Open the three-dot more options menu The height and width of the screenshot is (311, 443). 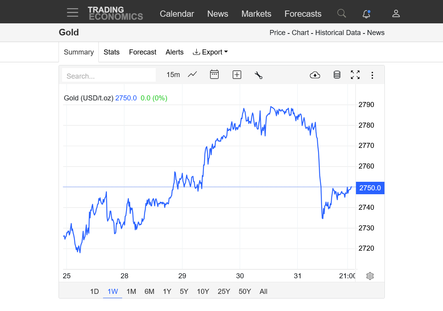[x=372, y=75]
